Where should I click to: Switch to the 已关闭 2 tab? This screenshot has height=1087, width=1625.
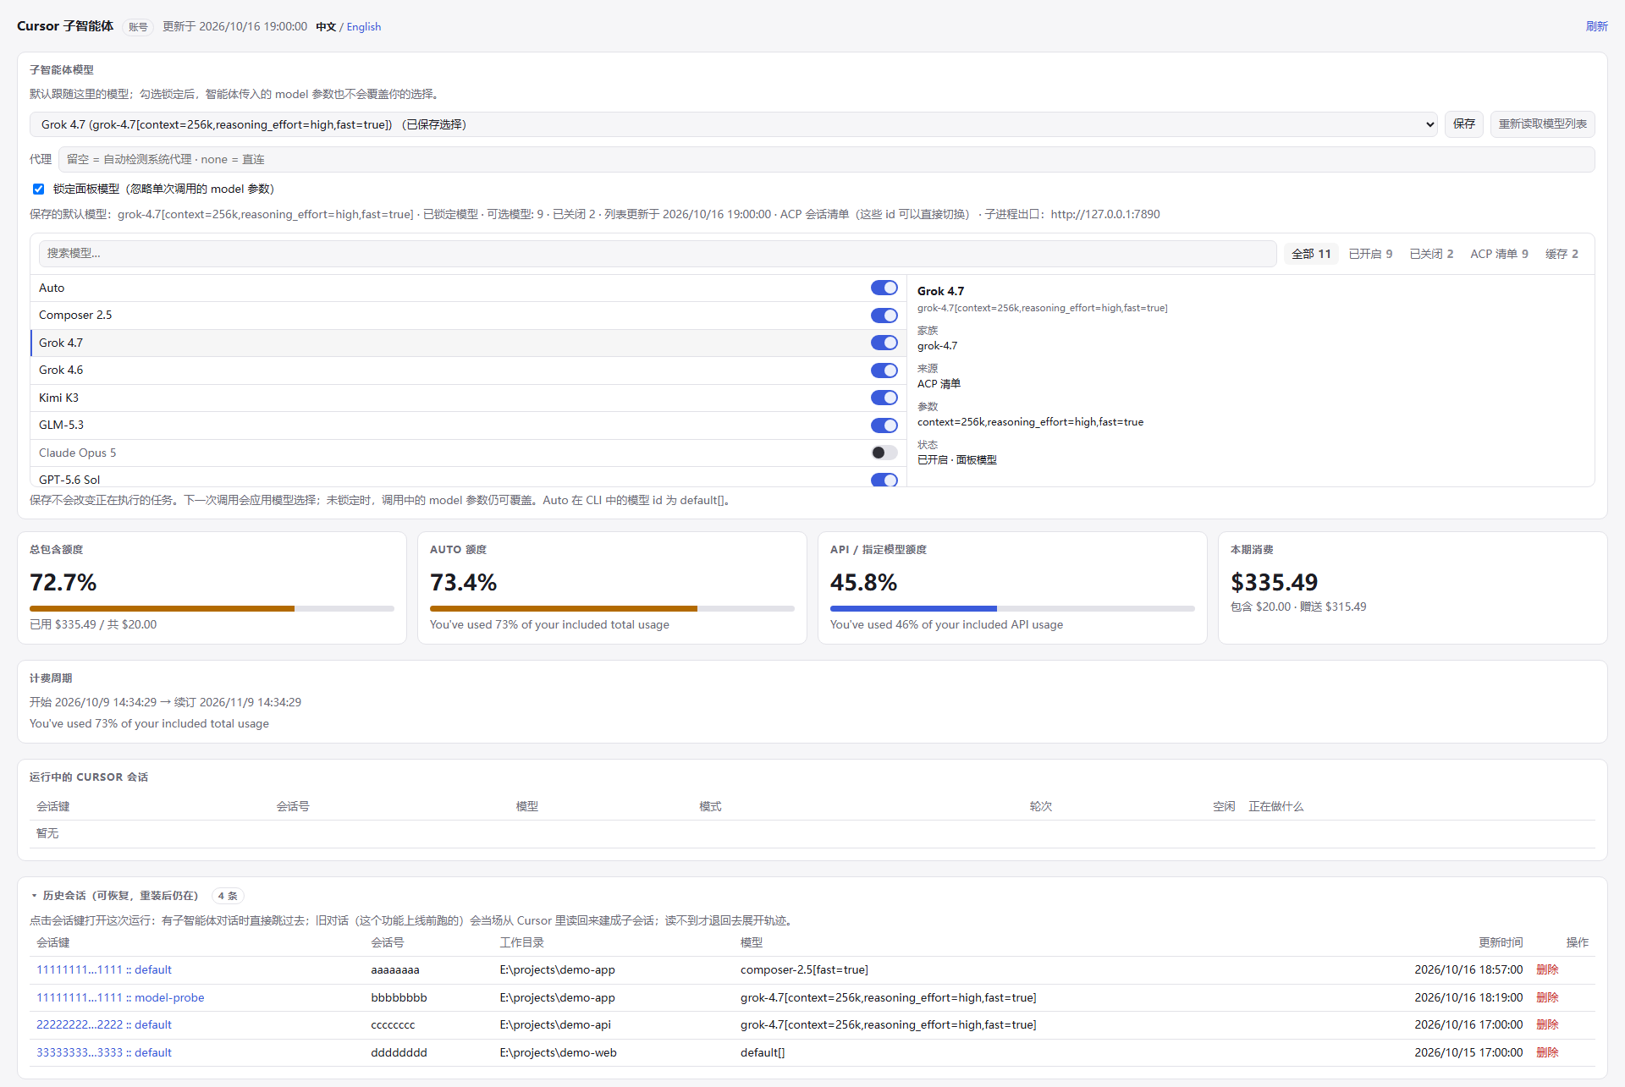click(1431, 254)
